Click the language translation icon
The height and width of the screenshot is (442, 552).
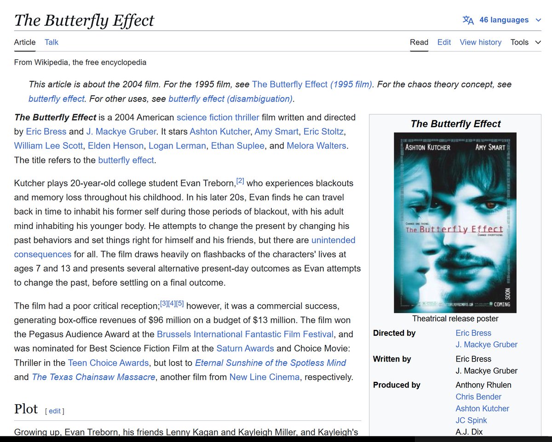tap(468, 20)
